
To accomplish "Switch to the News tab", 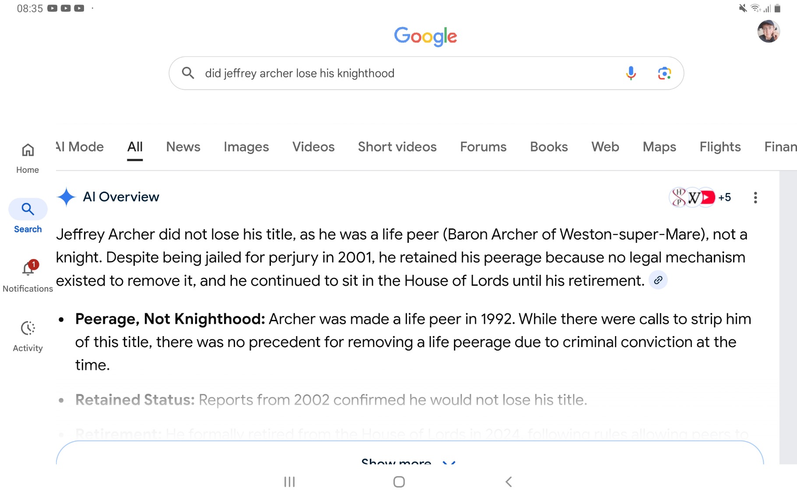I will (183, 147).
